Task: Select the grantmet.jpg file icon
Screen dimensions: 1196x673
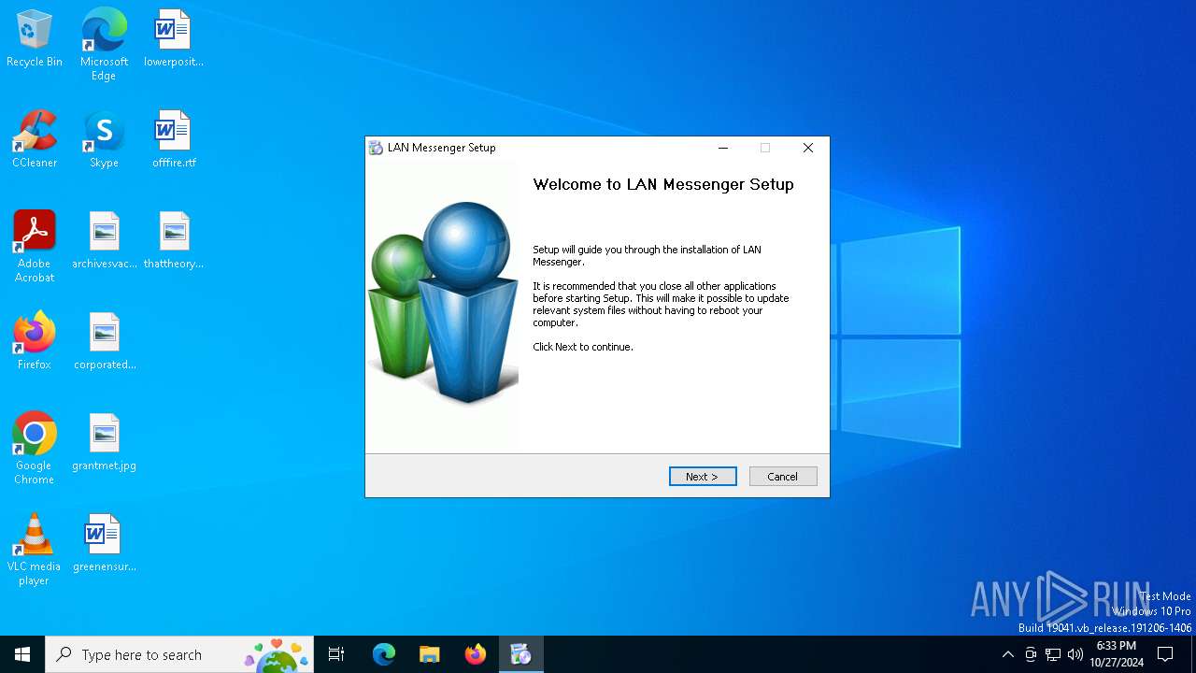Action: tap(104, 443)
